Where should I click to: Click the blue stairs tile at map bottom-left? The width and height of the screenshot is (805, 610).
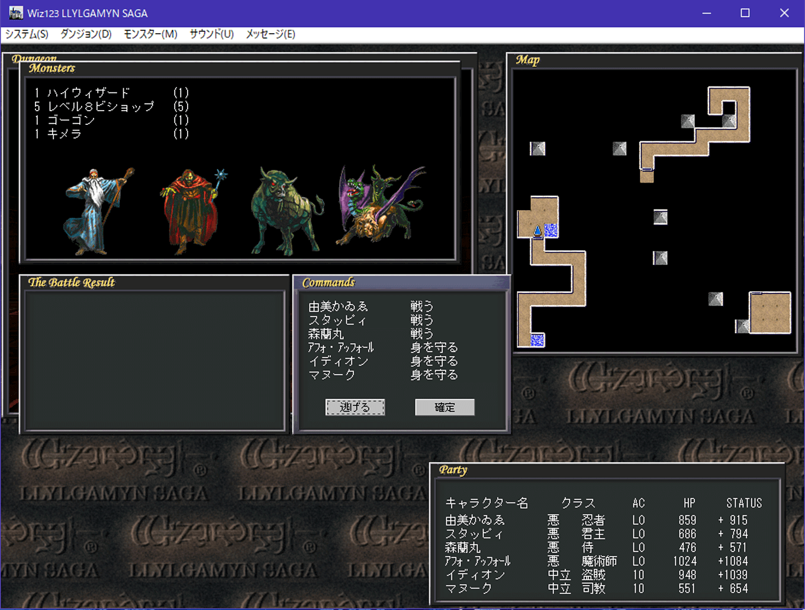point(537,340)
